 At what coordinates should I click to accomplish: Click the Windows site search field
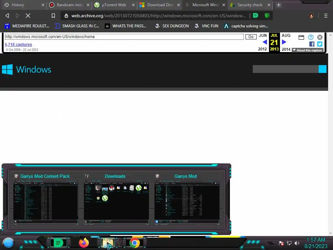click(286, 69)
